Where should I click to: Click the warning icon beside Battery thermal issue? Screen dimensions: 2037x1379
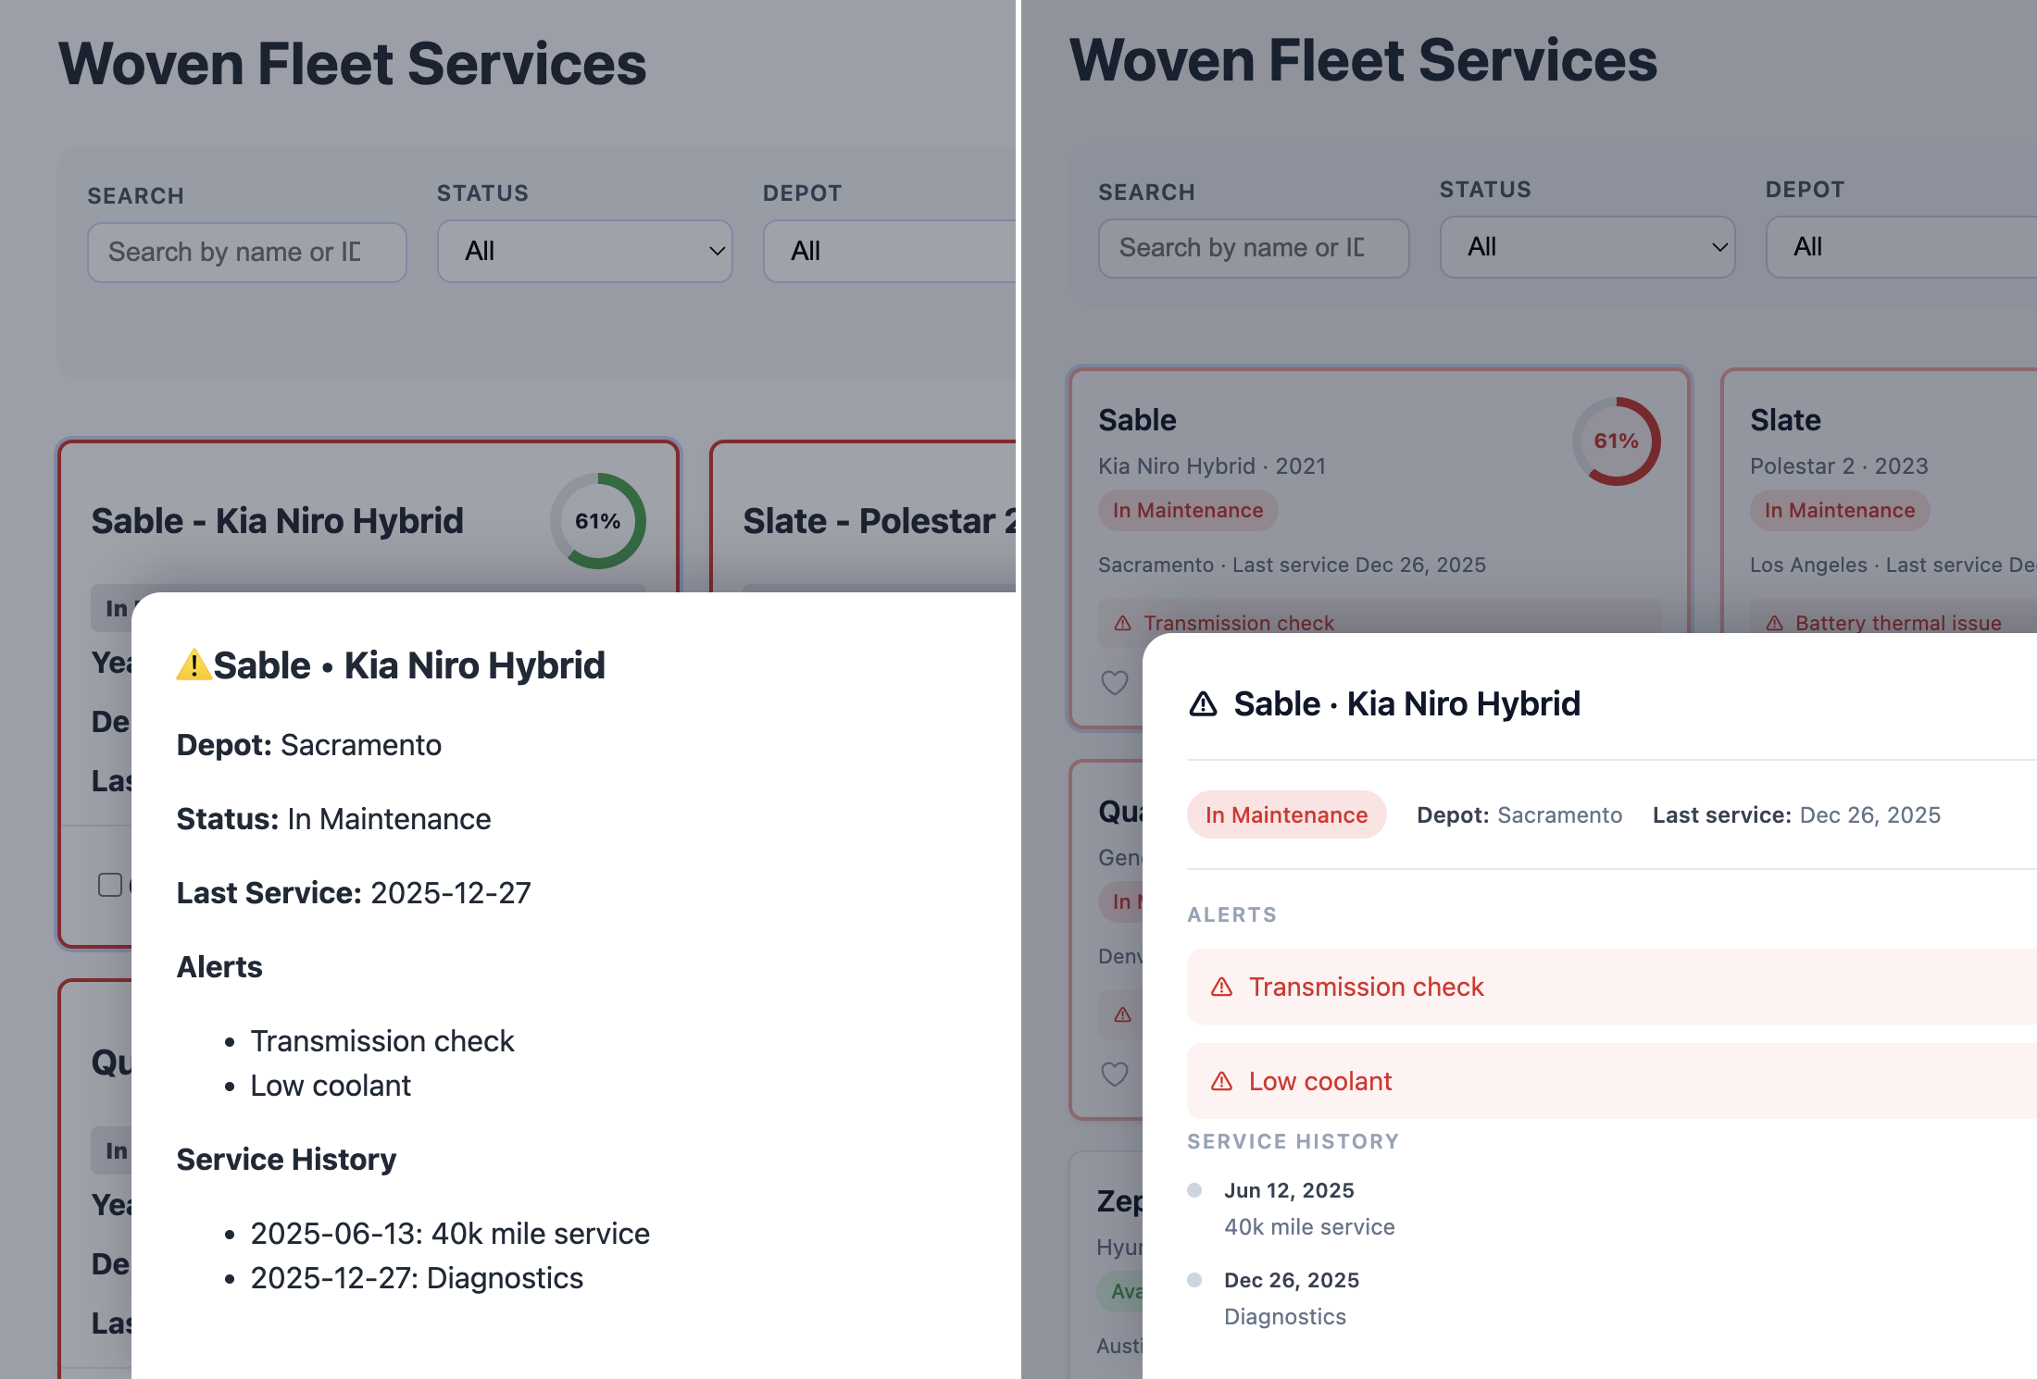pyautogui.click(x=1773, y=623)
